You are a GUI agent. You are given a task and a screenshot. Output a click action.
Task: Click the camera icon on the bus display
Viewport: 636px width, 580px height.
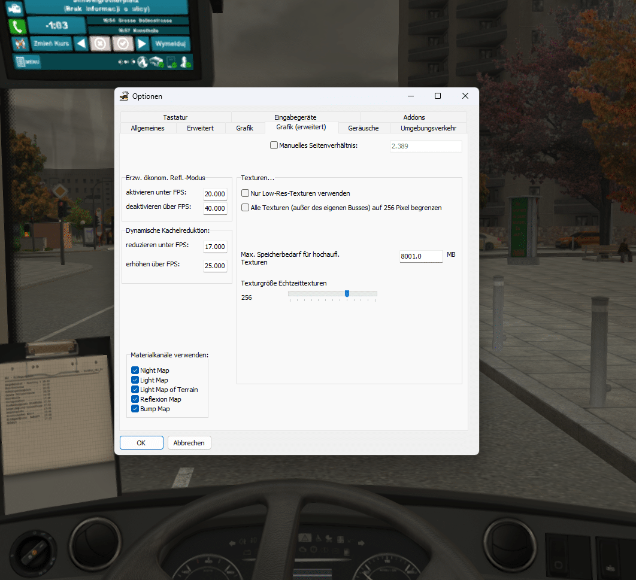pos(16,8)
